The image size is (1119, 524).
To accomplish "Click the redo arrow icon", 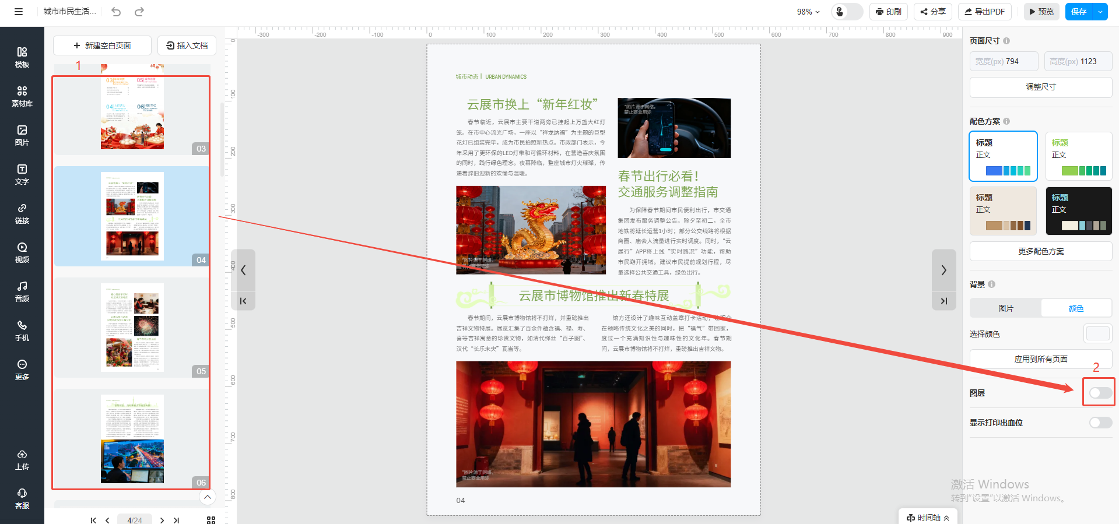I will coord(139,12).
